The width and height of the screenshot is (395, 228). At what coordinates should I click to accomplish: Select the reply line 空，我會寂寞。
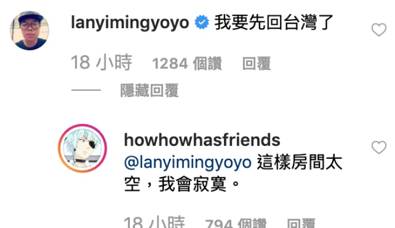pos(182,184)
